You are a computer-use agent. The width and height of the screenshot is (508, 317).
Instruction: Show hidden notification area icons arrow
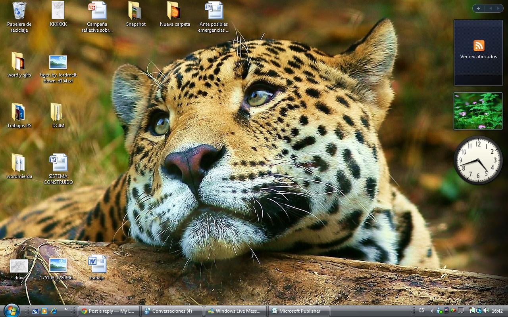pyautogui.click(x=432, y=311)
